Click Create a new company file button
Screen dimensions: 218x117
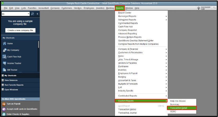click(20, 30)
